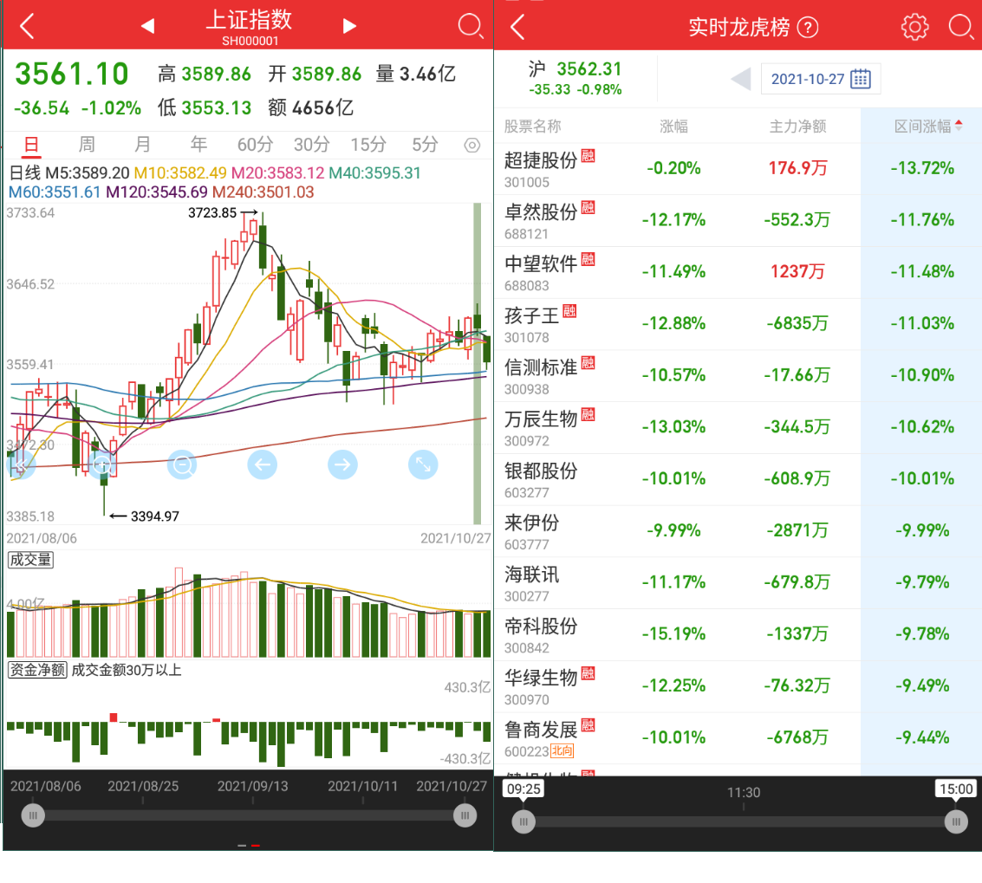
Task: Click the 资金净额 indicator selector
Action: pos(37,670)
